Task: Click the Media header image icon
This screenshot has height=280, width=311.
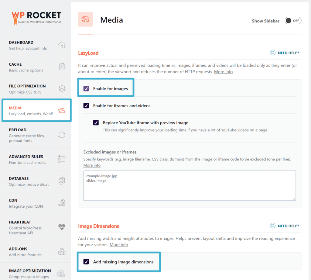Action: click(x=85, y=19)
